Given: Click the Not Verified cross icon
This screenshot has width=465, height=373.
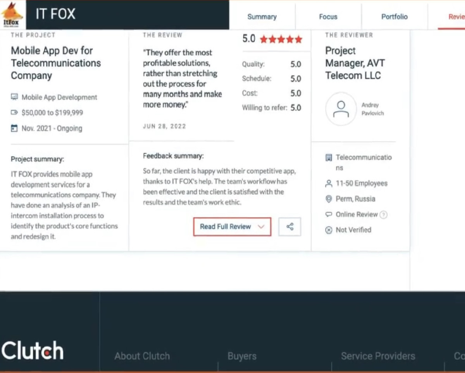Looking at the screenshot, I should click(x=329, y=230).
